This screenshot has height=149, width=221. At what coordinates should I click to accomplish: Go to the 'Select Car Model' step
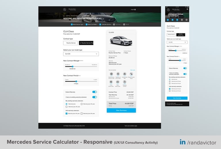click(x=91, y=24)
